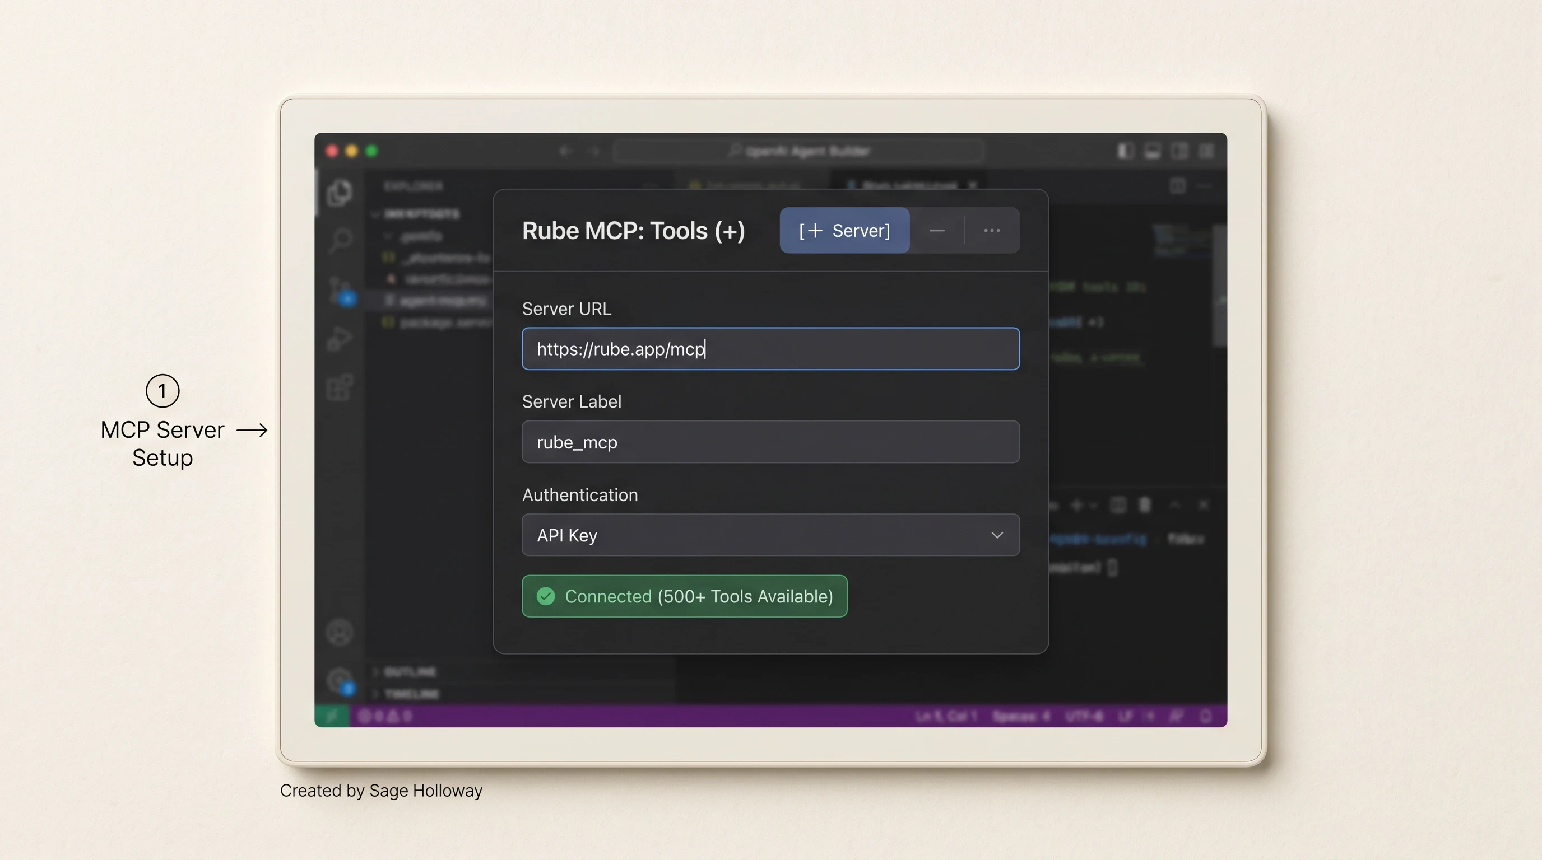Click the Ln, Col indicator in the status bar

(x=946, y=716)
